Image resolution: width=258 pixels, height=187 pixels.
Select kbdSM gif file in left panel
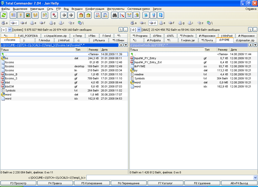point(64,86)
